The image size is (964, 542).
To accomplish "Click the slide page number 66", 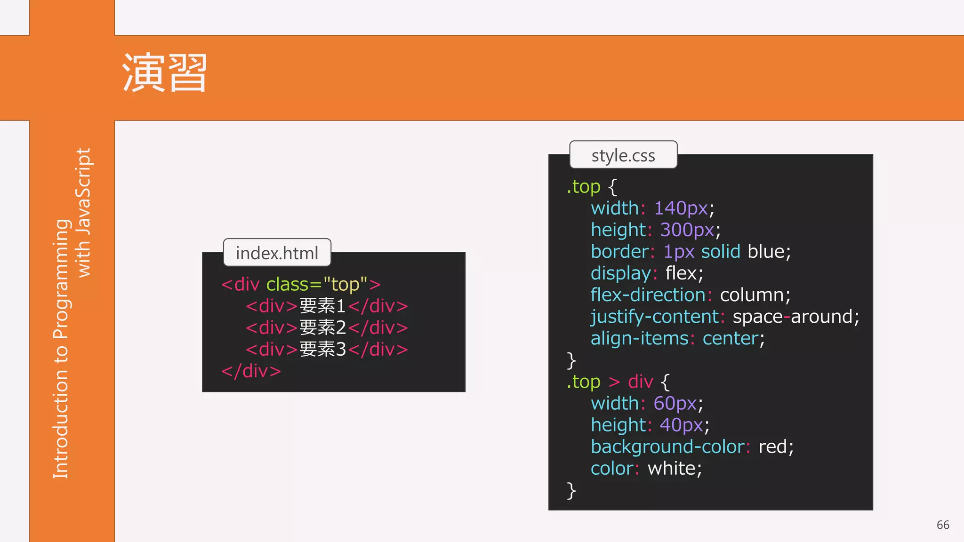I will 943,525.
